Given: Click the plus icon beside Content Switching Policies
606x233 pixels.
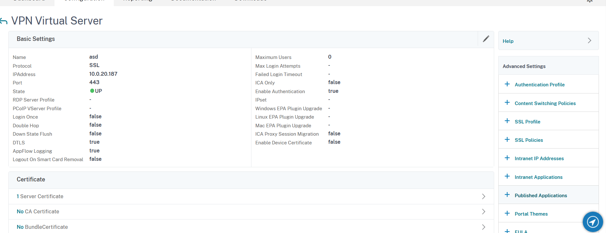Looking at the screenshot, I should tap(507, 102).
